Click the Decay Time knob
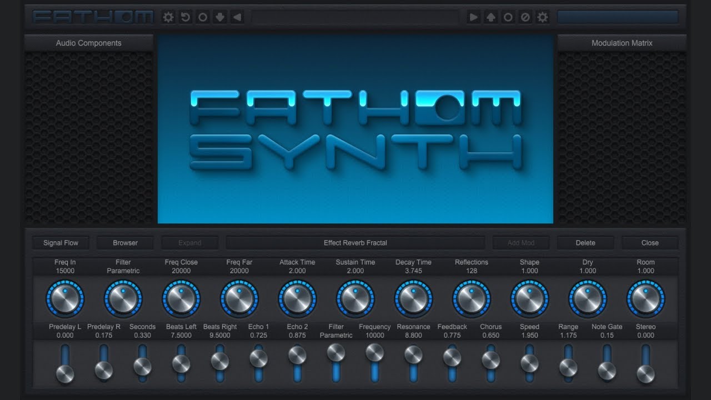The width and height of the screenshot is (711, 400). 413,299
